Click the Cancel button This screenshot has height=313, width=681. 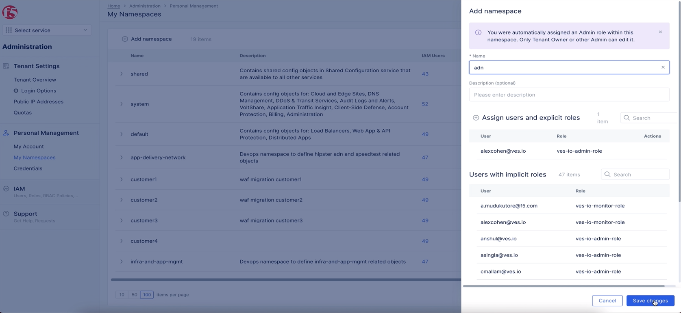pyautogui.click(x=607, y=300)
